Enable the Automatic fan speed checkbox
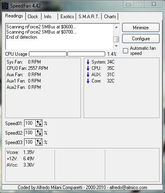This screenshot has width=165, height=193. (x=125, y=51)
